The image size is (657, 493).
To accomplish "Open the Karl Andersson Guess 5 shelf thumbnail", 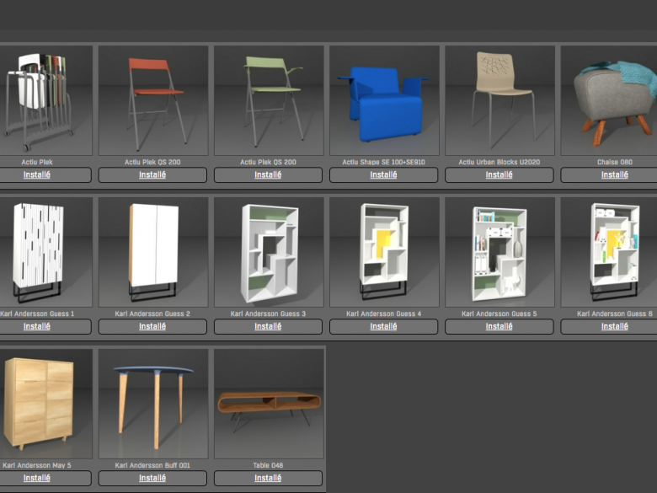I will click(499, 252).
